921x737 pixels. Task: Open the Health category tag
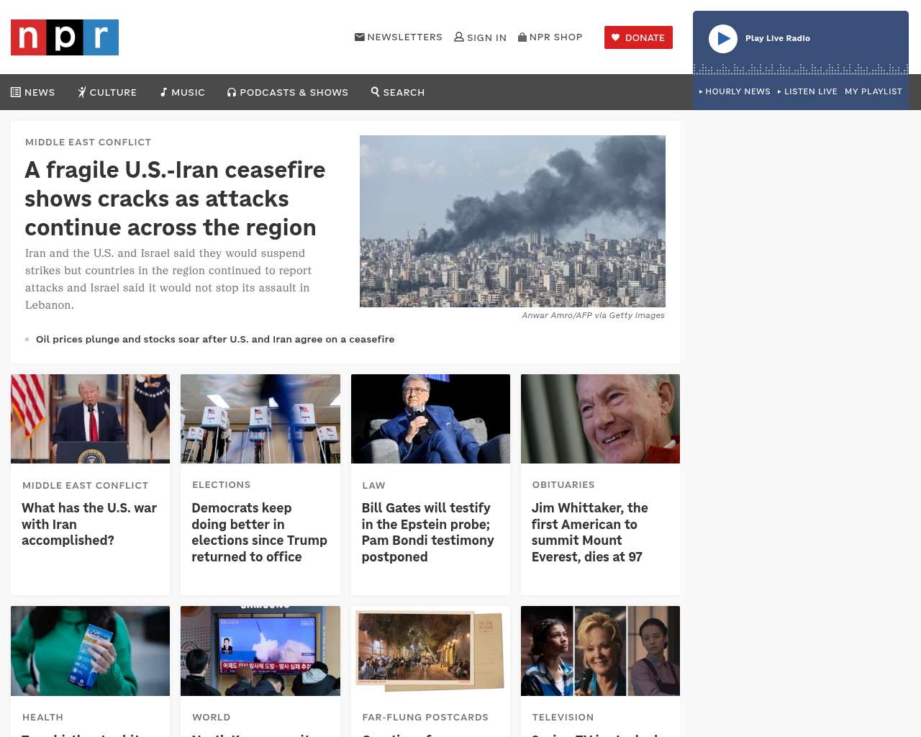pyautogui.click(x=42, y=717)
